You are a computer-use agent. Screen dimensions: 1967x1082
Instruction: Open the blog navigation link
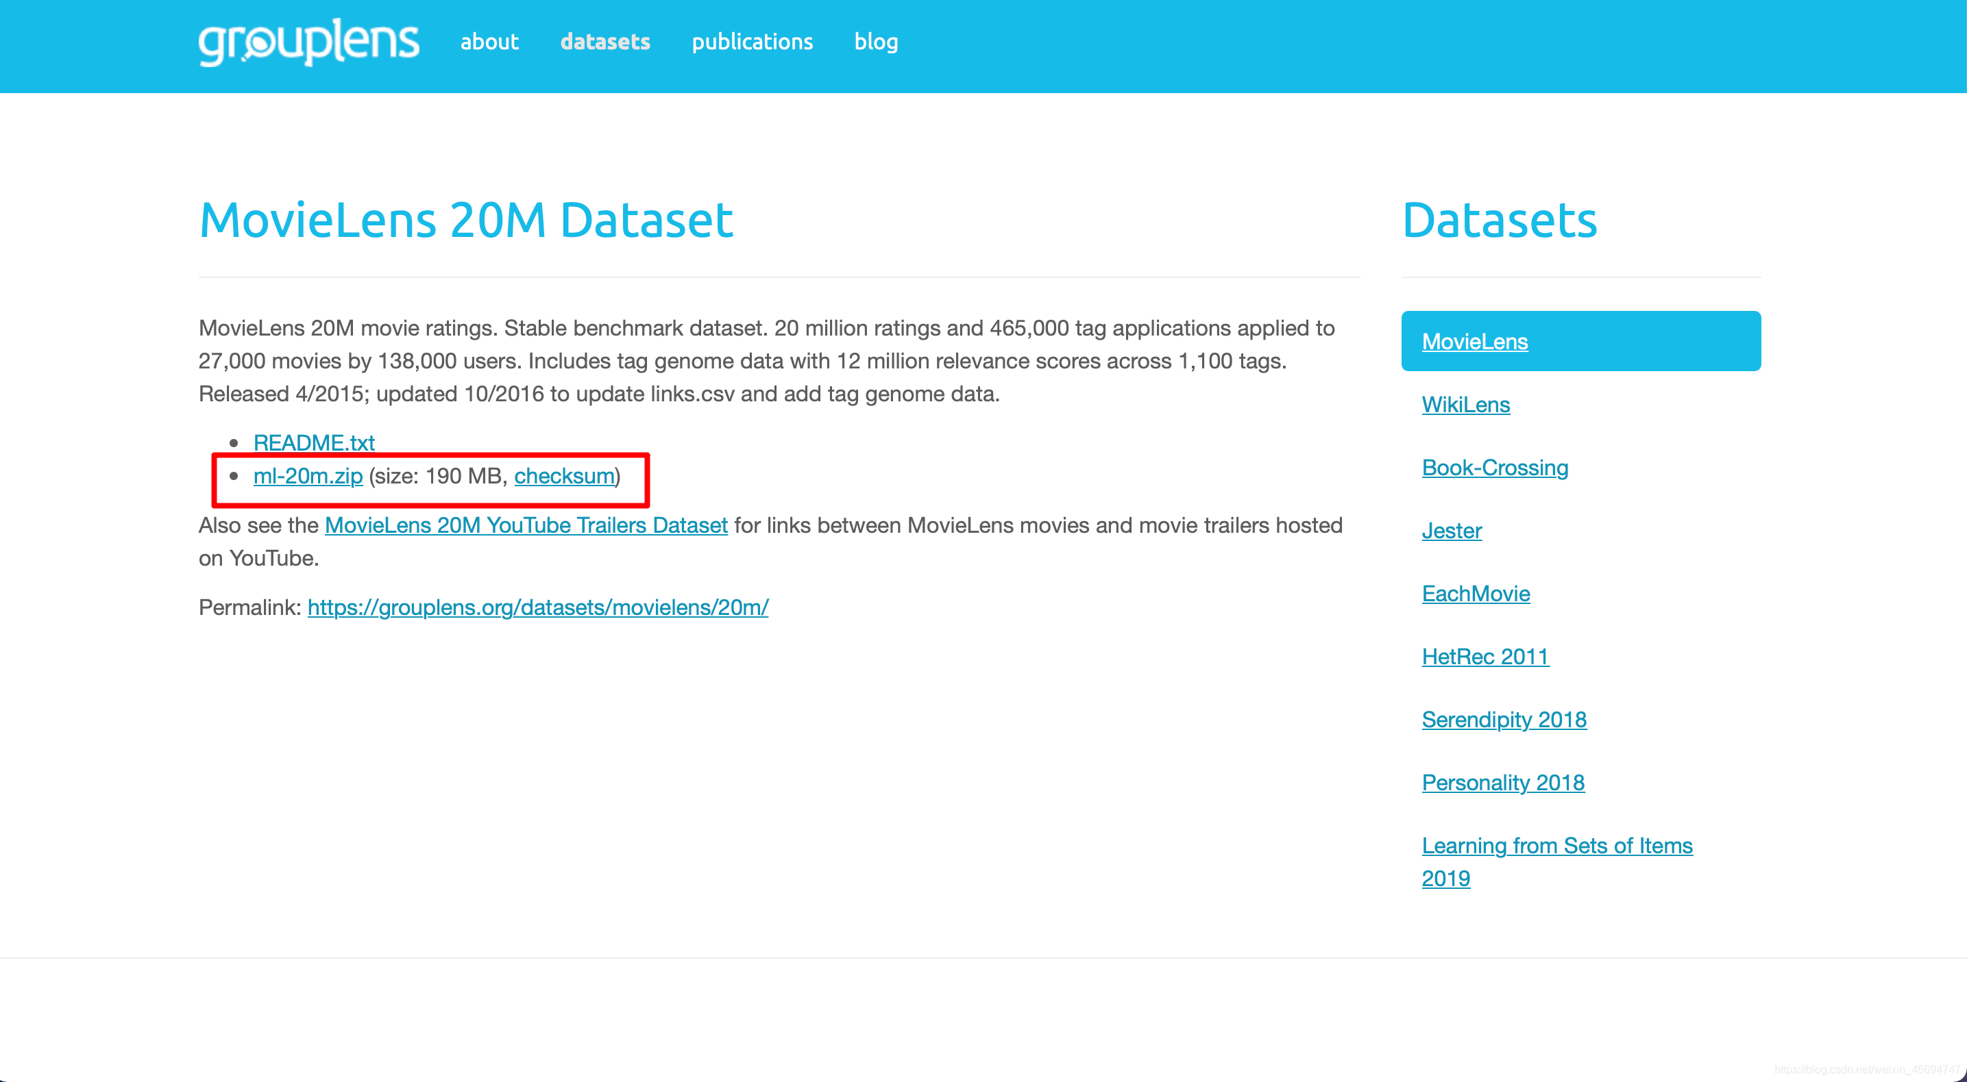point(876,42)
